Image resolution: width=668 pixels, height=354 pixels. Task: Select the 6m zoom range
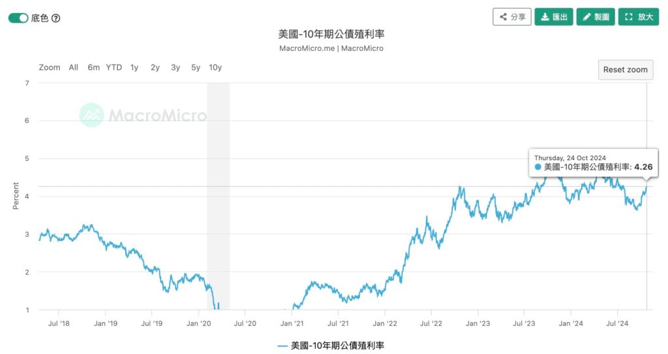tap(93, 67)
